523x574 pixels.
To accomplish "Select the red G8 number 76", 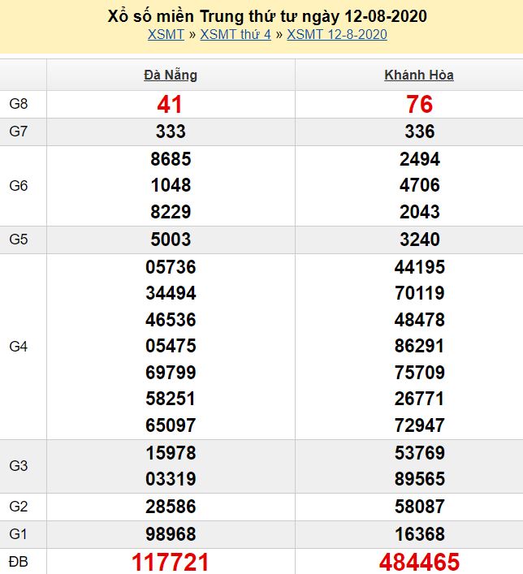I will pyautogui.click(x=419, y=104).
